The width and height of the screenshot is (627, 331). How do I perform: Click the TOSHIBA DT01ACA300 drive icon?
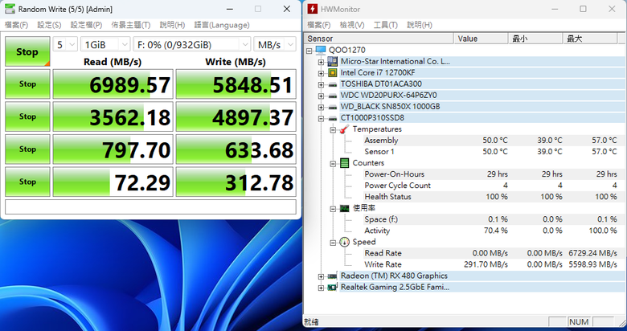(332, 84)
